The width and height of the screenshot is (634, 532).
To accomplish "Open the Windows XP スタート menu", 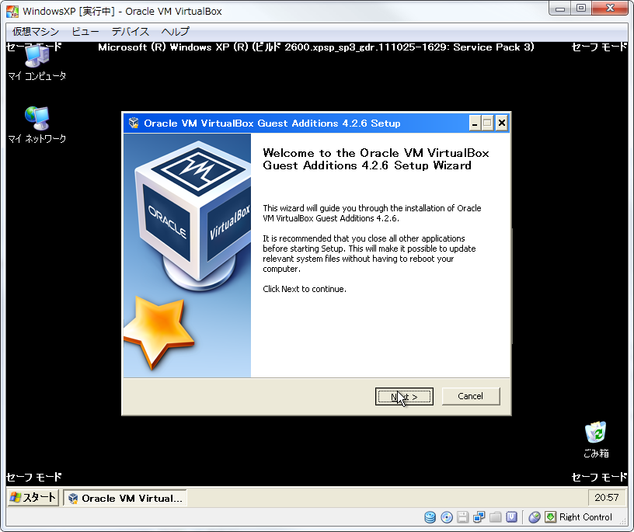I will [x=33, y=498].
